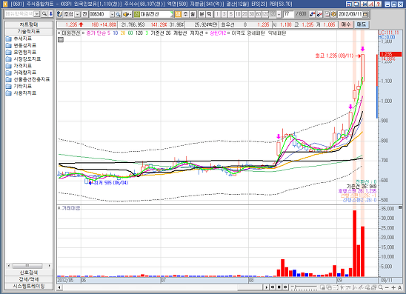Click the blue down-arrow icon beside menu search
Viewport: 406px width, 294px height.
50,14
